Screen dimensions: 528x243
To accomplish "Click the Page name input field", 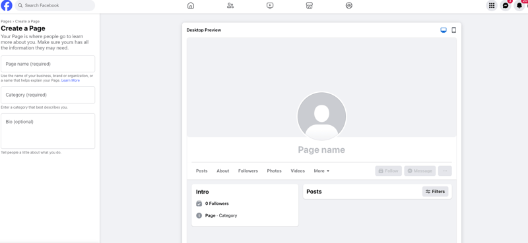I will click(x=48, y=64).
